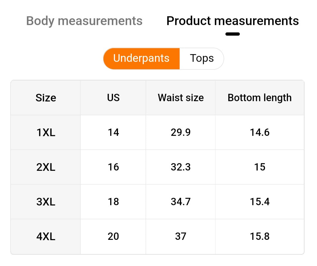Image resolution: width=317 pixels, height=266 pixels.
Task: Select the 3XL size row label
Action: pos(46,202)
